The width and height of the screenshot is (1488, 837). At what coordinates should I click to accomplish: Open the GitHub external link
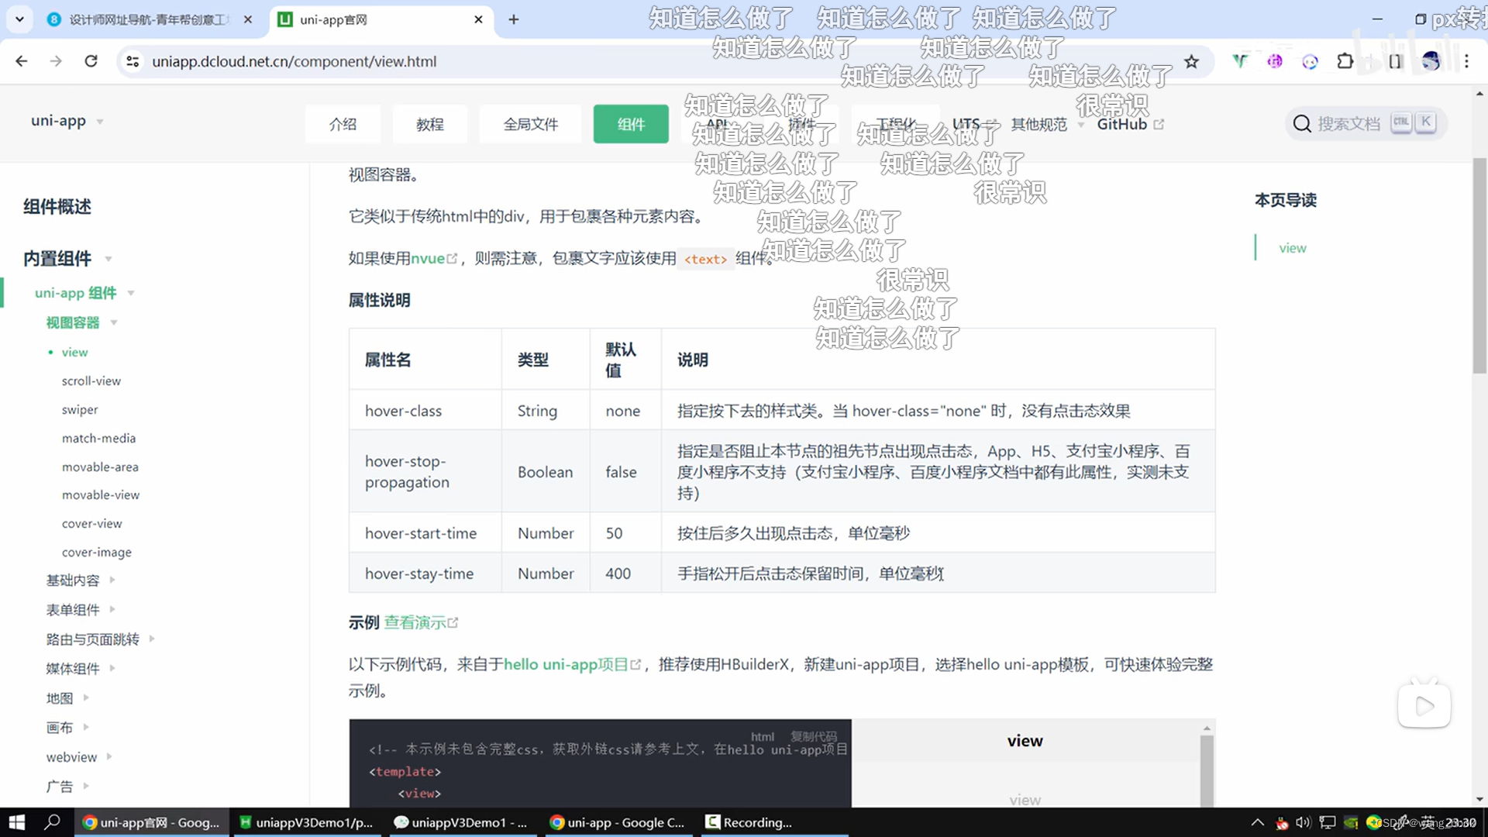(1130, 124)
